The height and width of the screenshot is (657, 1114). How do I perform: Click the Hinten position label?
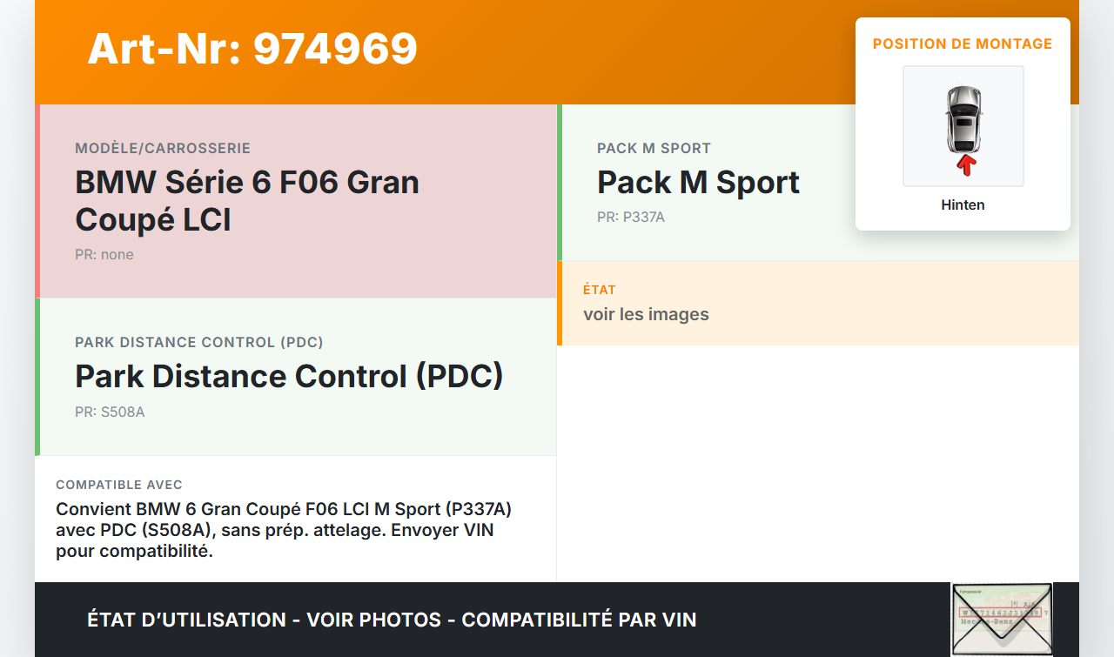pos(963,205)
